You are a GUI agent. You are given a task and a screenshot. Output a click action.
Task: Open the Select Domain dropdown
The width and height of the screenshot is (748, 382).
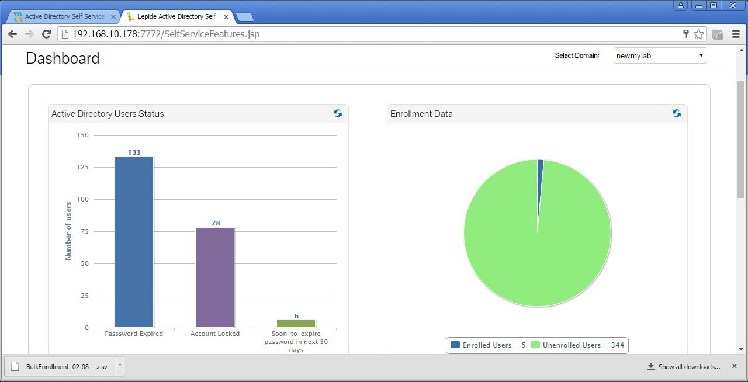[660, 55]
